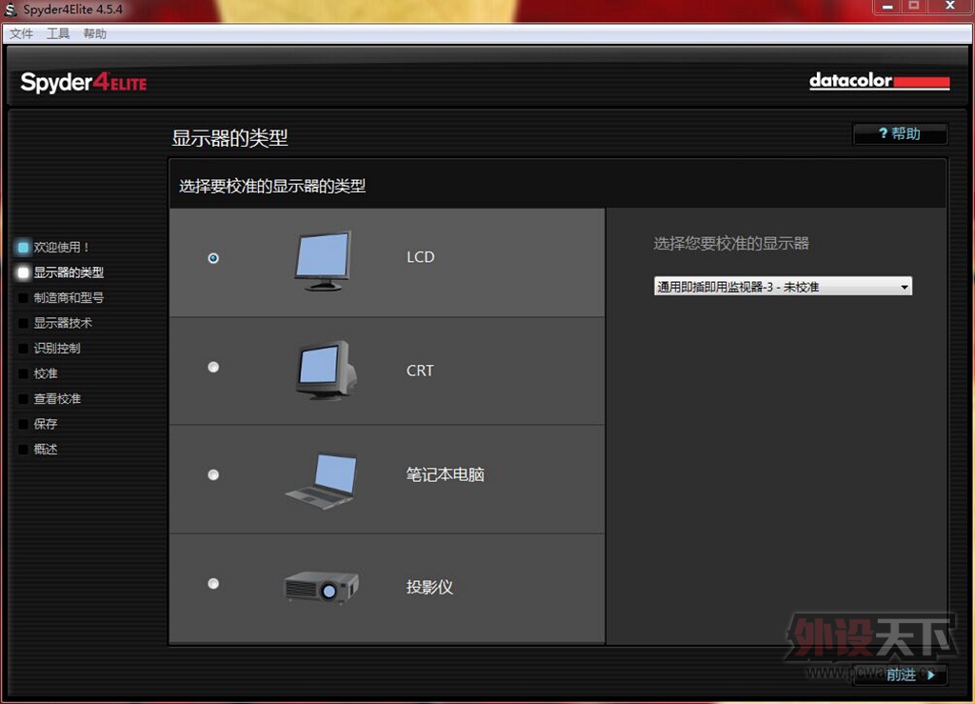Open the 工具 menu
Screen dimensions: 975x704
tap(58, 33)
